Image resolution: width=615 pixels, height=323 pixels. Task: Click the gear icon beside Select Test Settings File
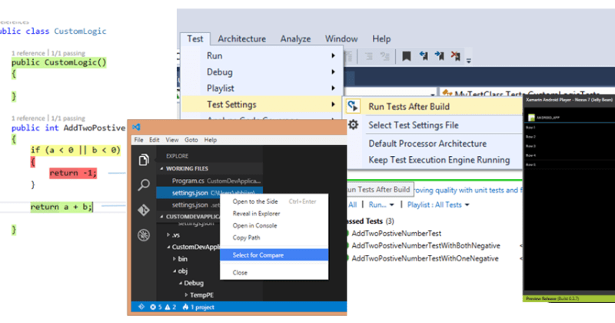click(353, 125)
